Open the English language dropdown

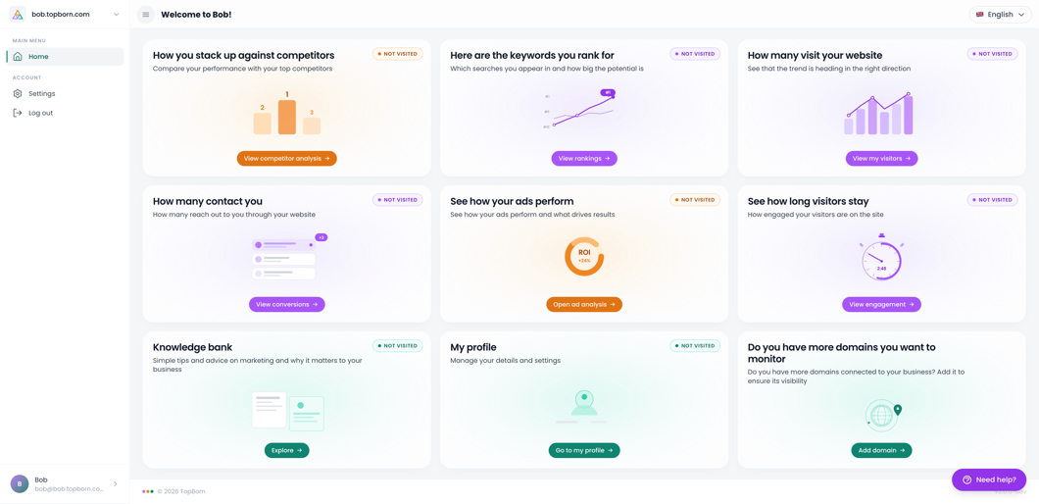[x=1001, y=15]
